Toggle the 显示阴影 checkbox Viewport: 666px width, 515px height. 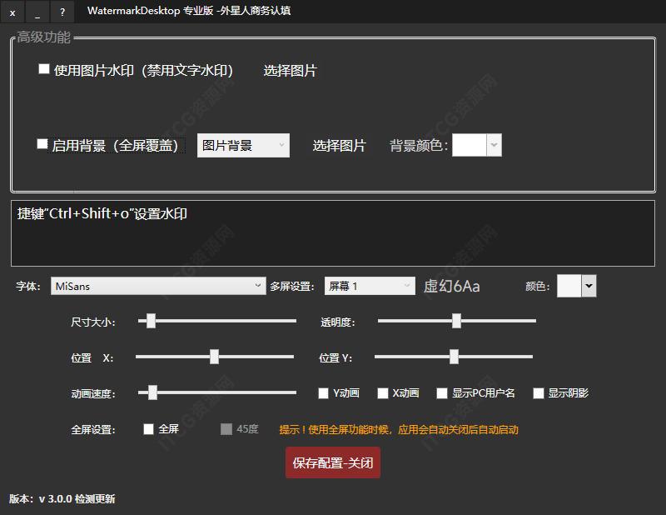tap(539, 392)
